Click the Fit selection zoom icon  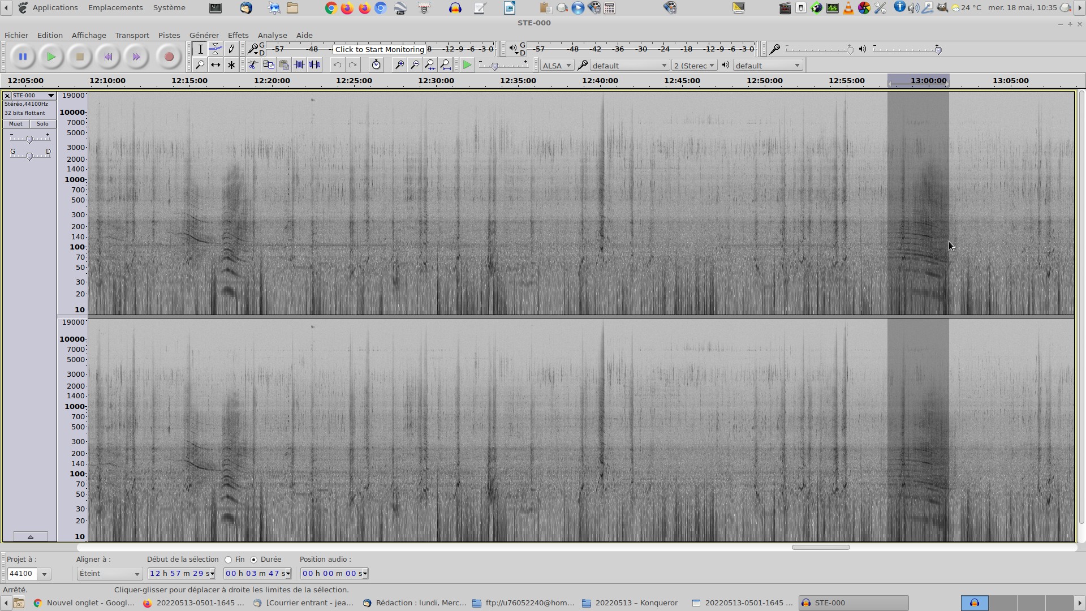point(430,65)
